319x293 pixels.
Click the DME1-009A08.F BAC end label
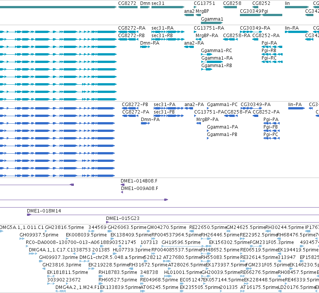(x=139, y=188)
